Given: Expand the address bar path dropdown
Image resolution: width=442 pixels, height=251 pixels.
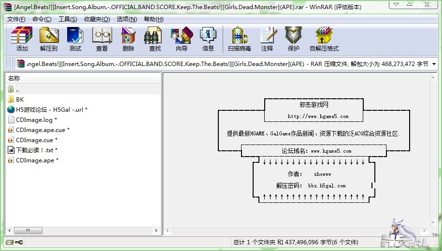Looking at the screenshot, I should point(434,64).
